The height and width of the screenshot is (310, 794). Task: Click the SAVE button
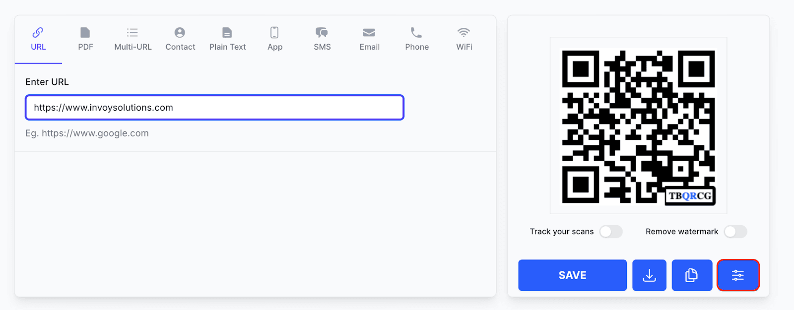click(573, 275)
